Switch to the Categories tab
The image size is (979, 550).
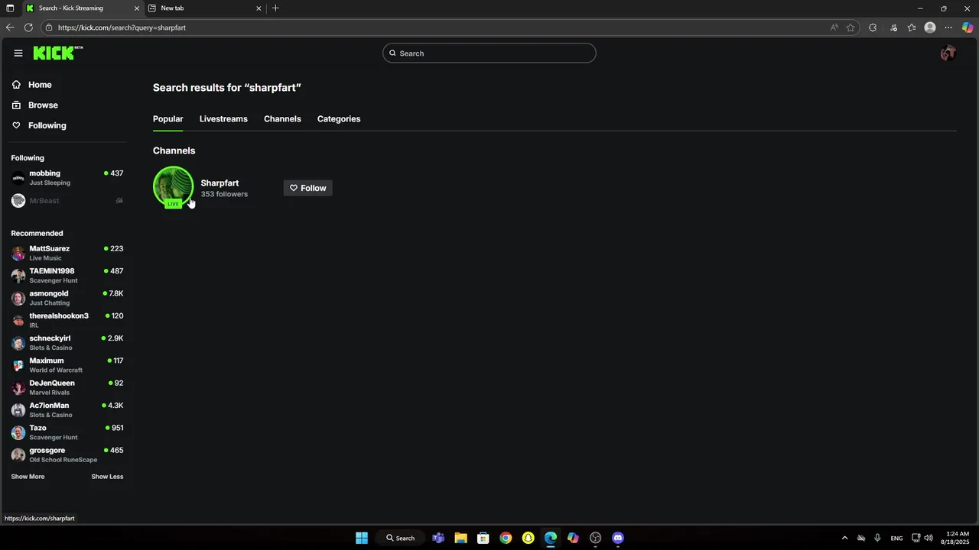click(x=339, y=119)
